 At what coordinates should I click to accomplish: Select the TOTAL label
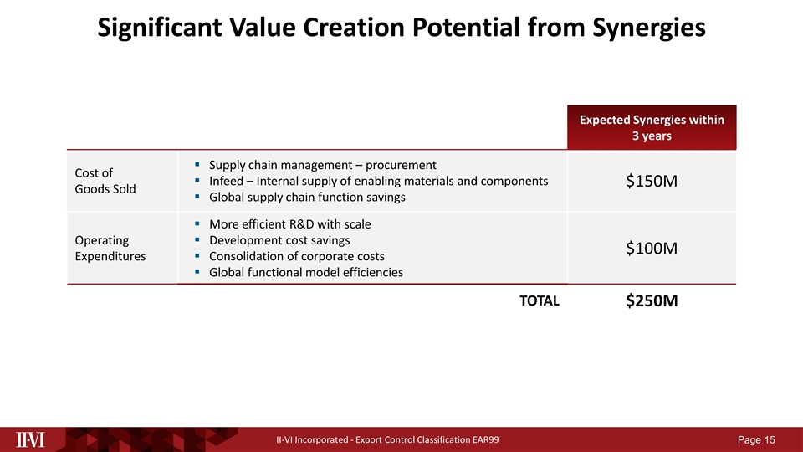pos(540,300)
